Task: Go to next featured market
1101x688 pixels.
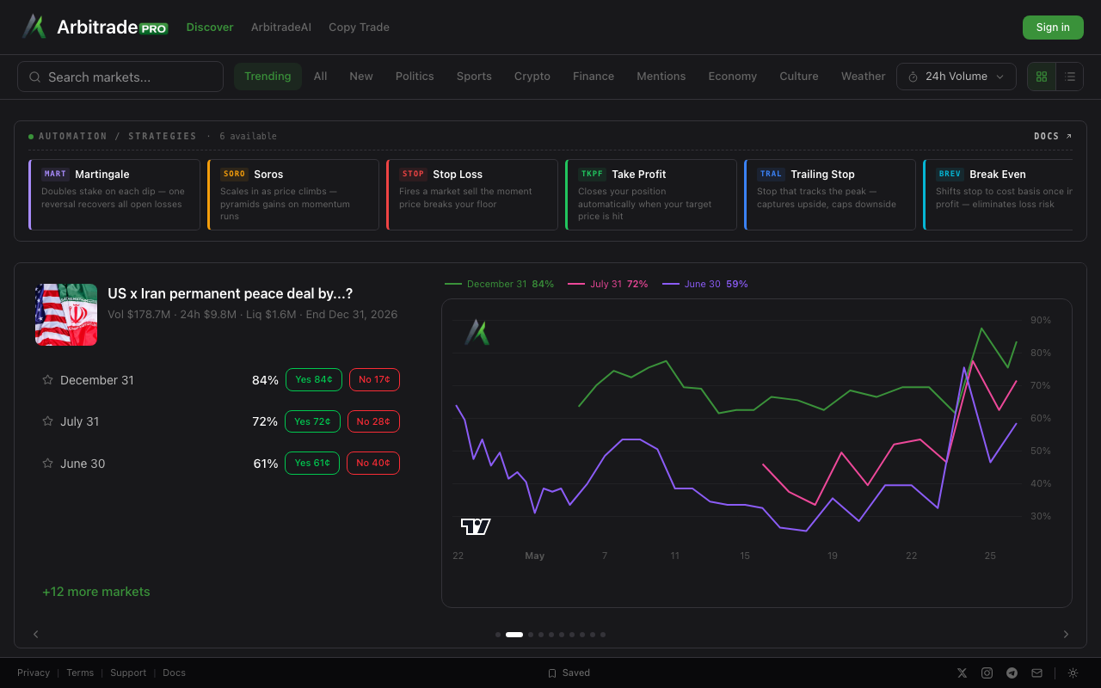Action: click(1066, 634)
